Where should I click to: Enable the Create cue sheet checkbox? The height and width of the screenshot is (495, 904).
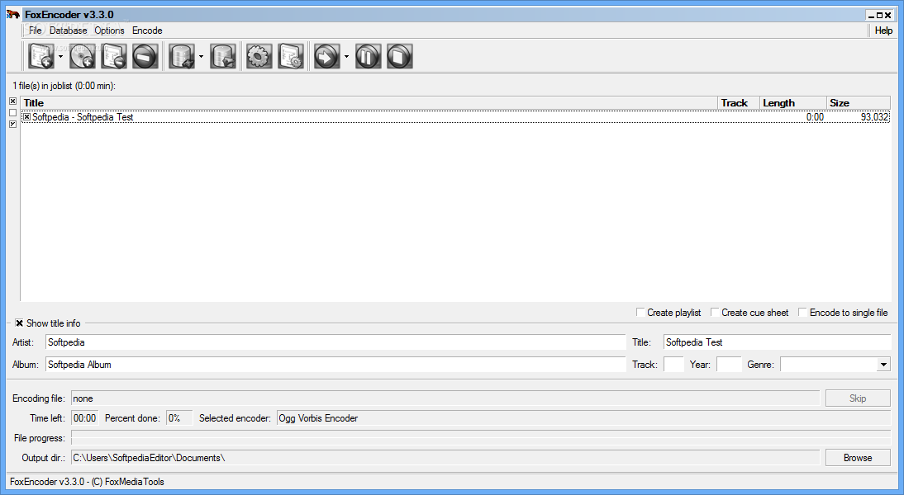(714, 312)
